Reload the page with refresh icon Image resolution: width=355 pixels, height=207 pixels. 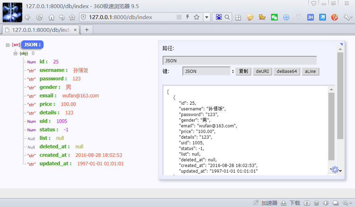click(40, 17)
